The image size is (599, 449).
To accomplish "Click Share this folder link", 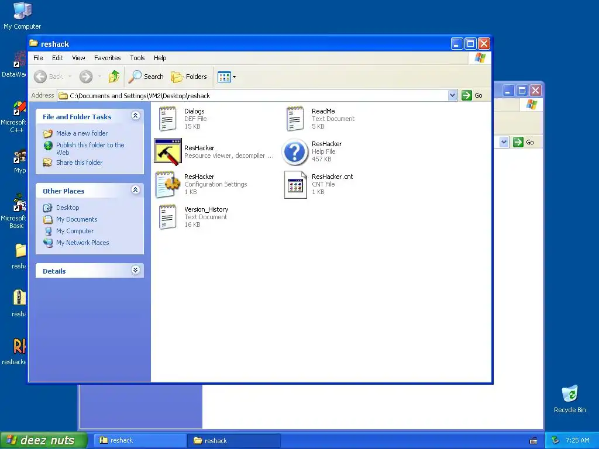I will click(79, 163).
